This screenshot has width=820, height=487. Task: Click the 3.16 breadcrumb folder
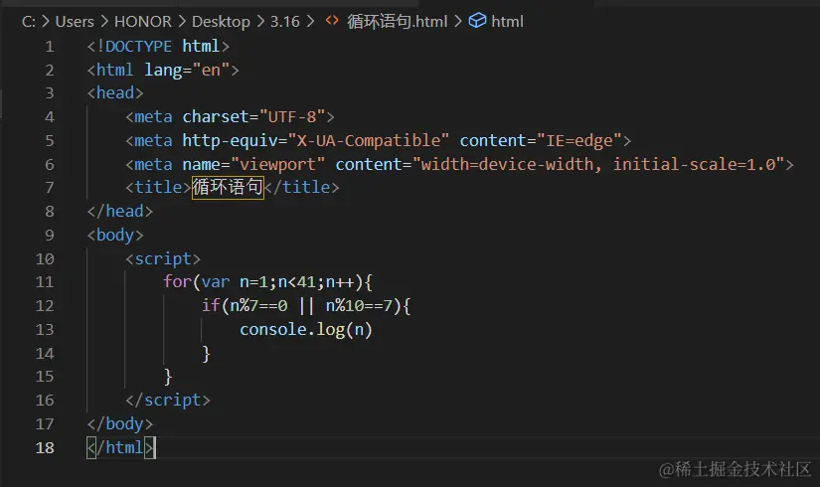[285, 22]
